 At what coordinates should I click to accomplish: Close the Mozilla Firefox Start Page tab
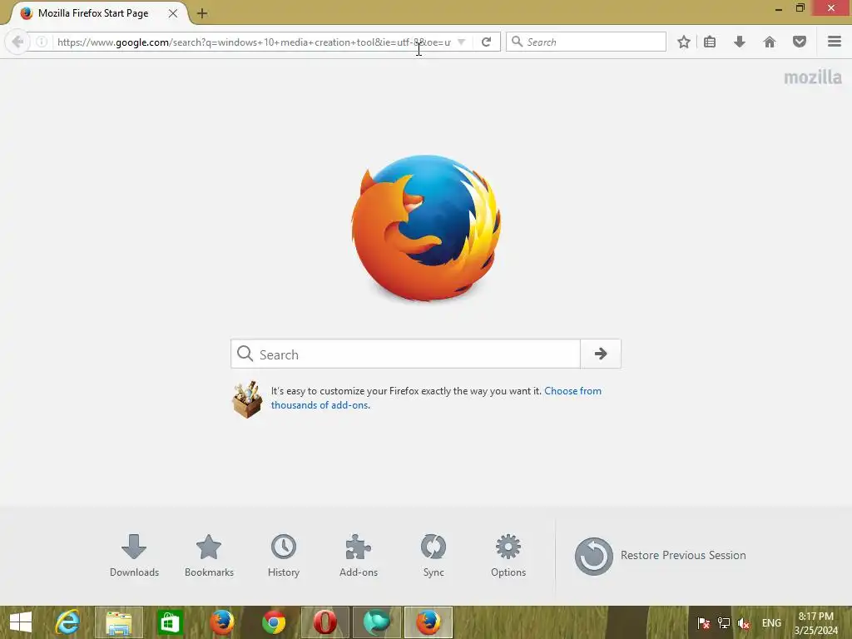pyautogui.click(x=173, y=13)
